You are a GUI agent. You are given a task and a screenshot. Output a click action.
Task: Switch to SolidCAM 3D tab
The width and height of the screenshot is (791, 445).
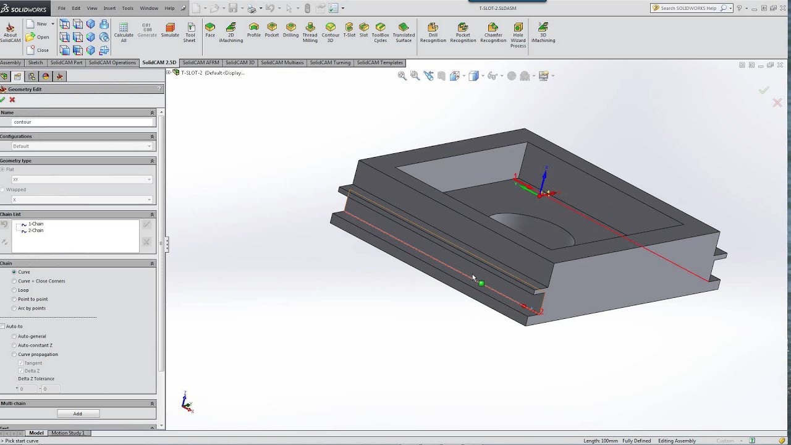tap(240, 62)
